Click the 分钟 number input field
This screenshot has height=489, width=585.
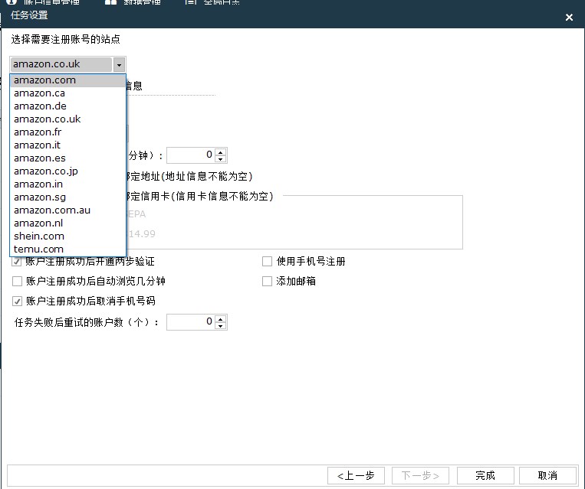click(192, 155)
